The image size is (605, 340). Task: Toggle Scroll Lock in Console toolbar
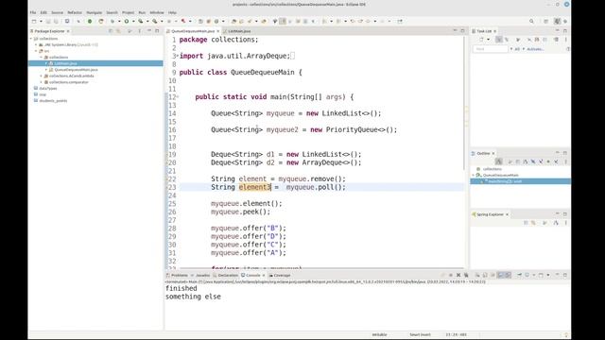[x=485, y=275]
